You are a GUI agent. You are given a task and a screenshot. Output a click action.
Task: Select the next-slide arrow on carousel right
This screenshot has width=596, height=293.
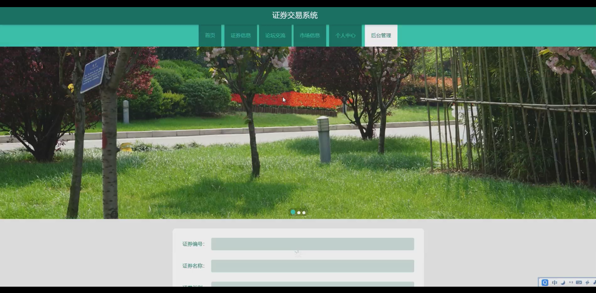586,132
